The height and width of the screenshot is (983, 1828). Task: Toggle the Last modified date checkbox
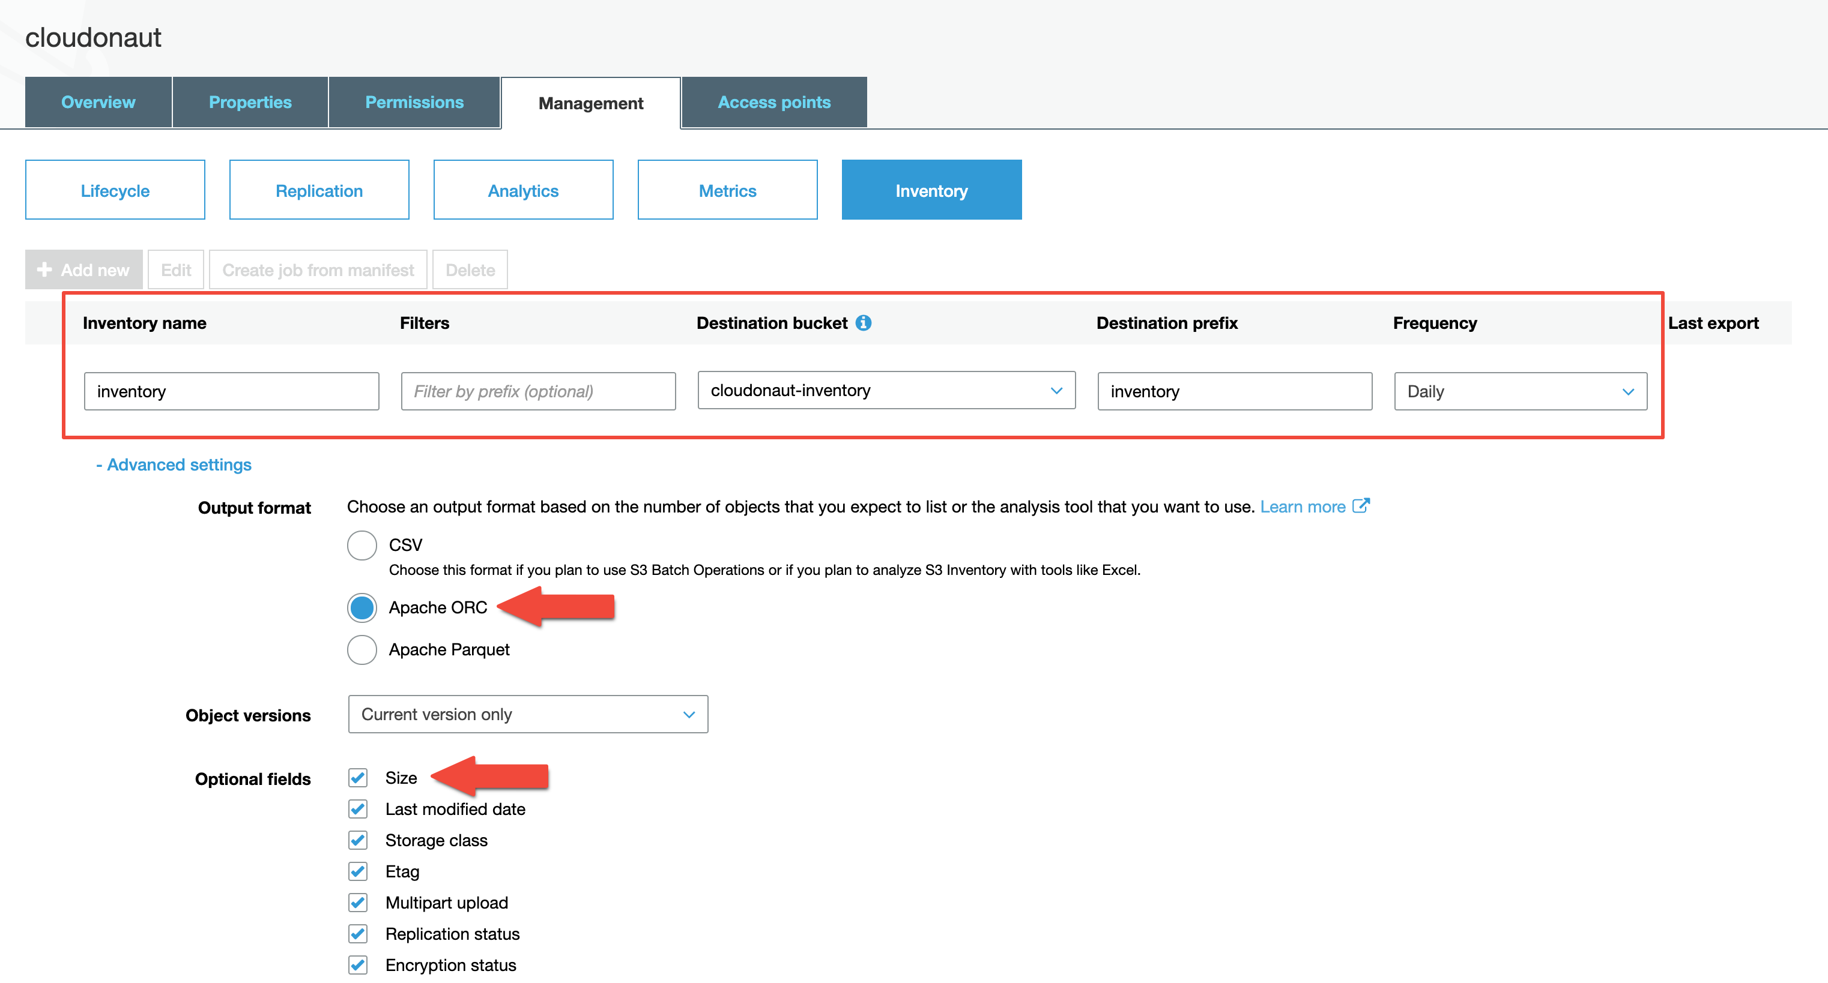click(359, 809)
